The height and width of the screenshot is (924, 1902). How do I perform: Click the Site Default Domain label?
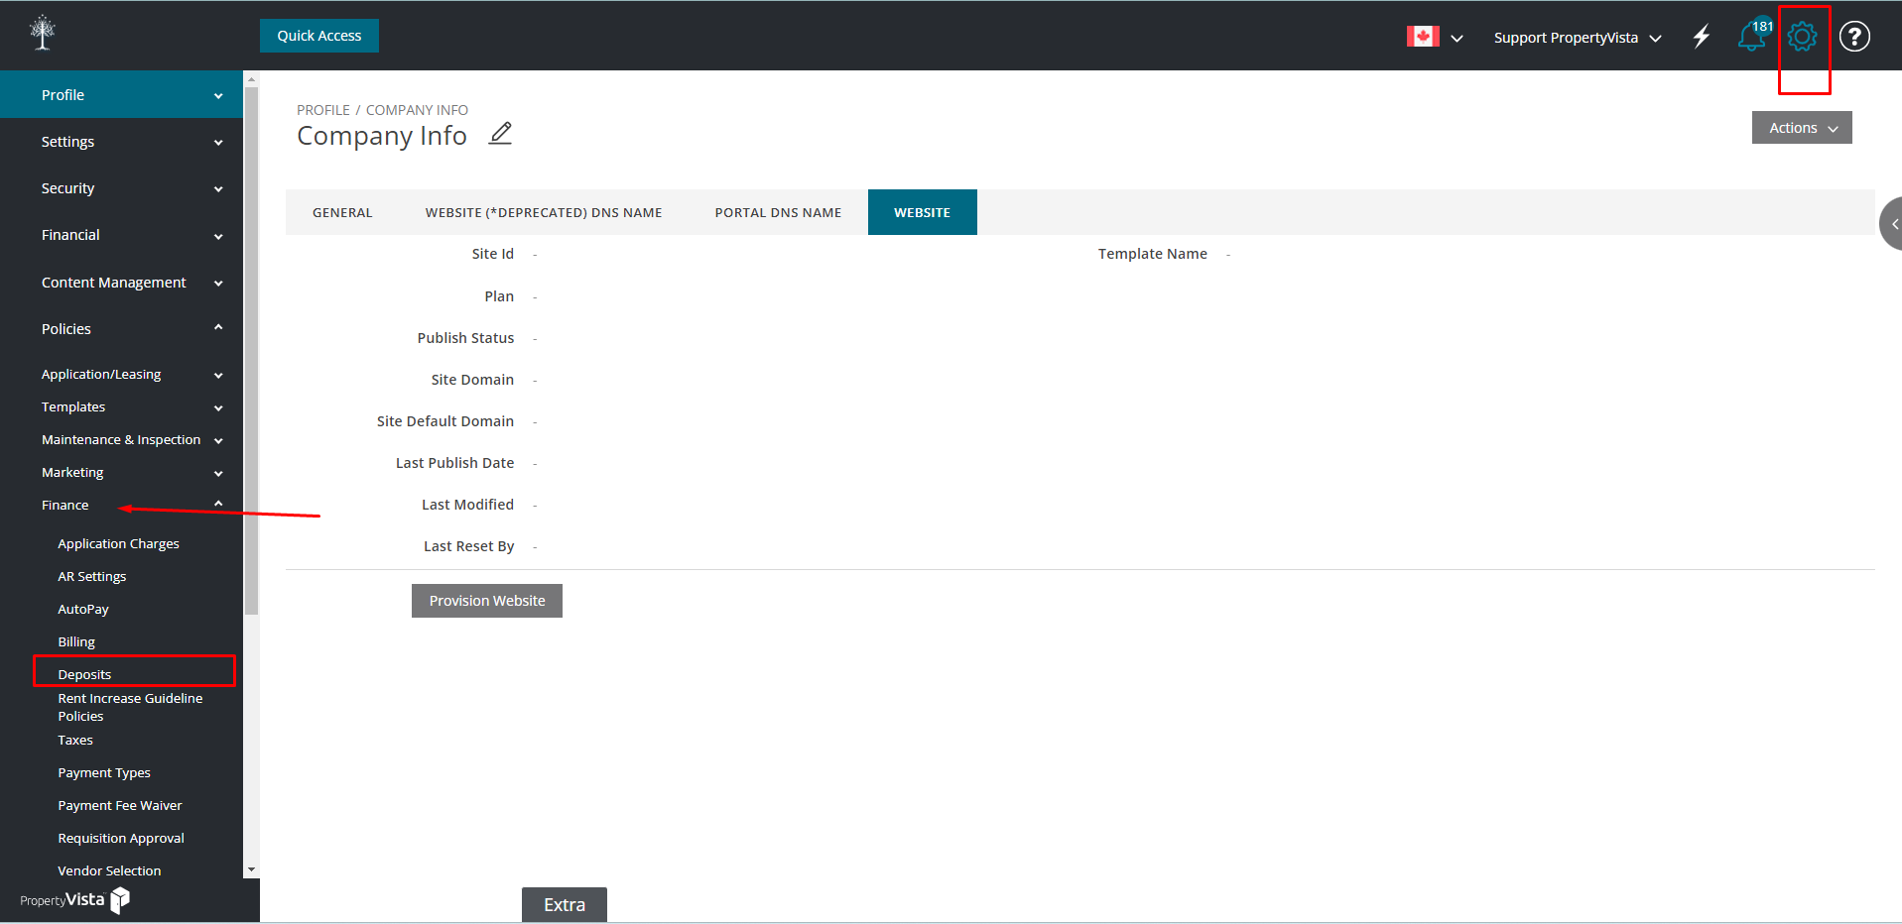point(445,421)
